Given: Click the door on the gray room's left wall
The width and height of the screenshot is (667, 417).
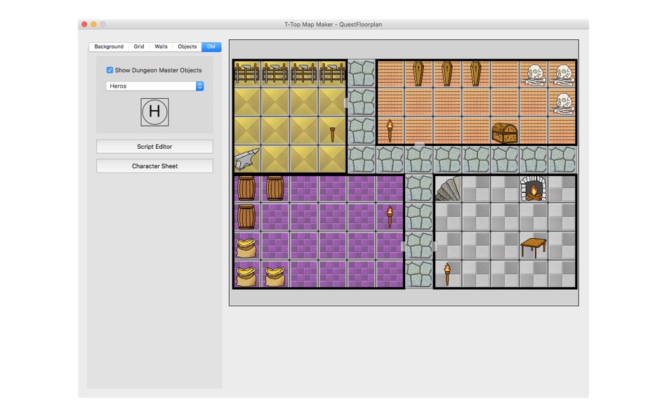Looking at the screenshot, I should tap(435, 246).
